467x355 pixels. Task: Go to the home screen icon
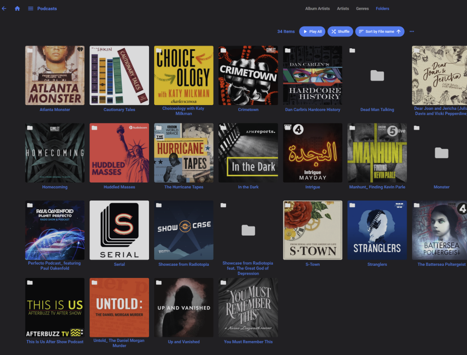(17, 9)
